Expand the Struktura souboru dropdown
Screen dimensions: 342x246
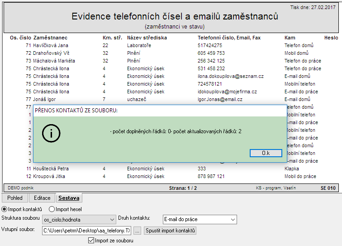[x=79, y=220]
